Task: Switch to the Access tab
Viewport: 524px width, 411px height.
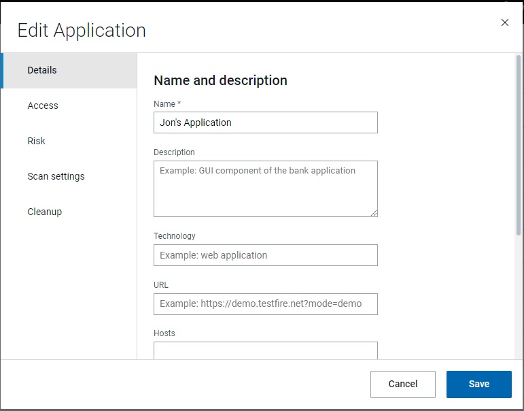Action: tap(43, 105)
